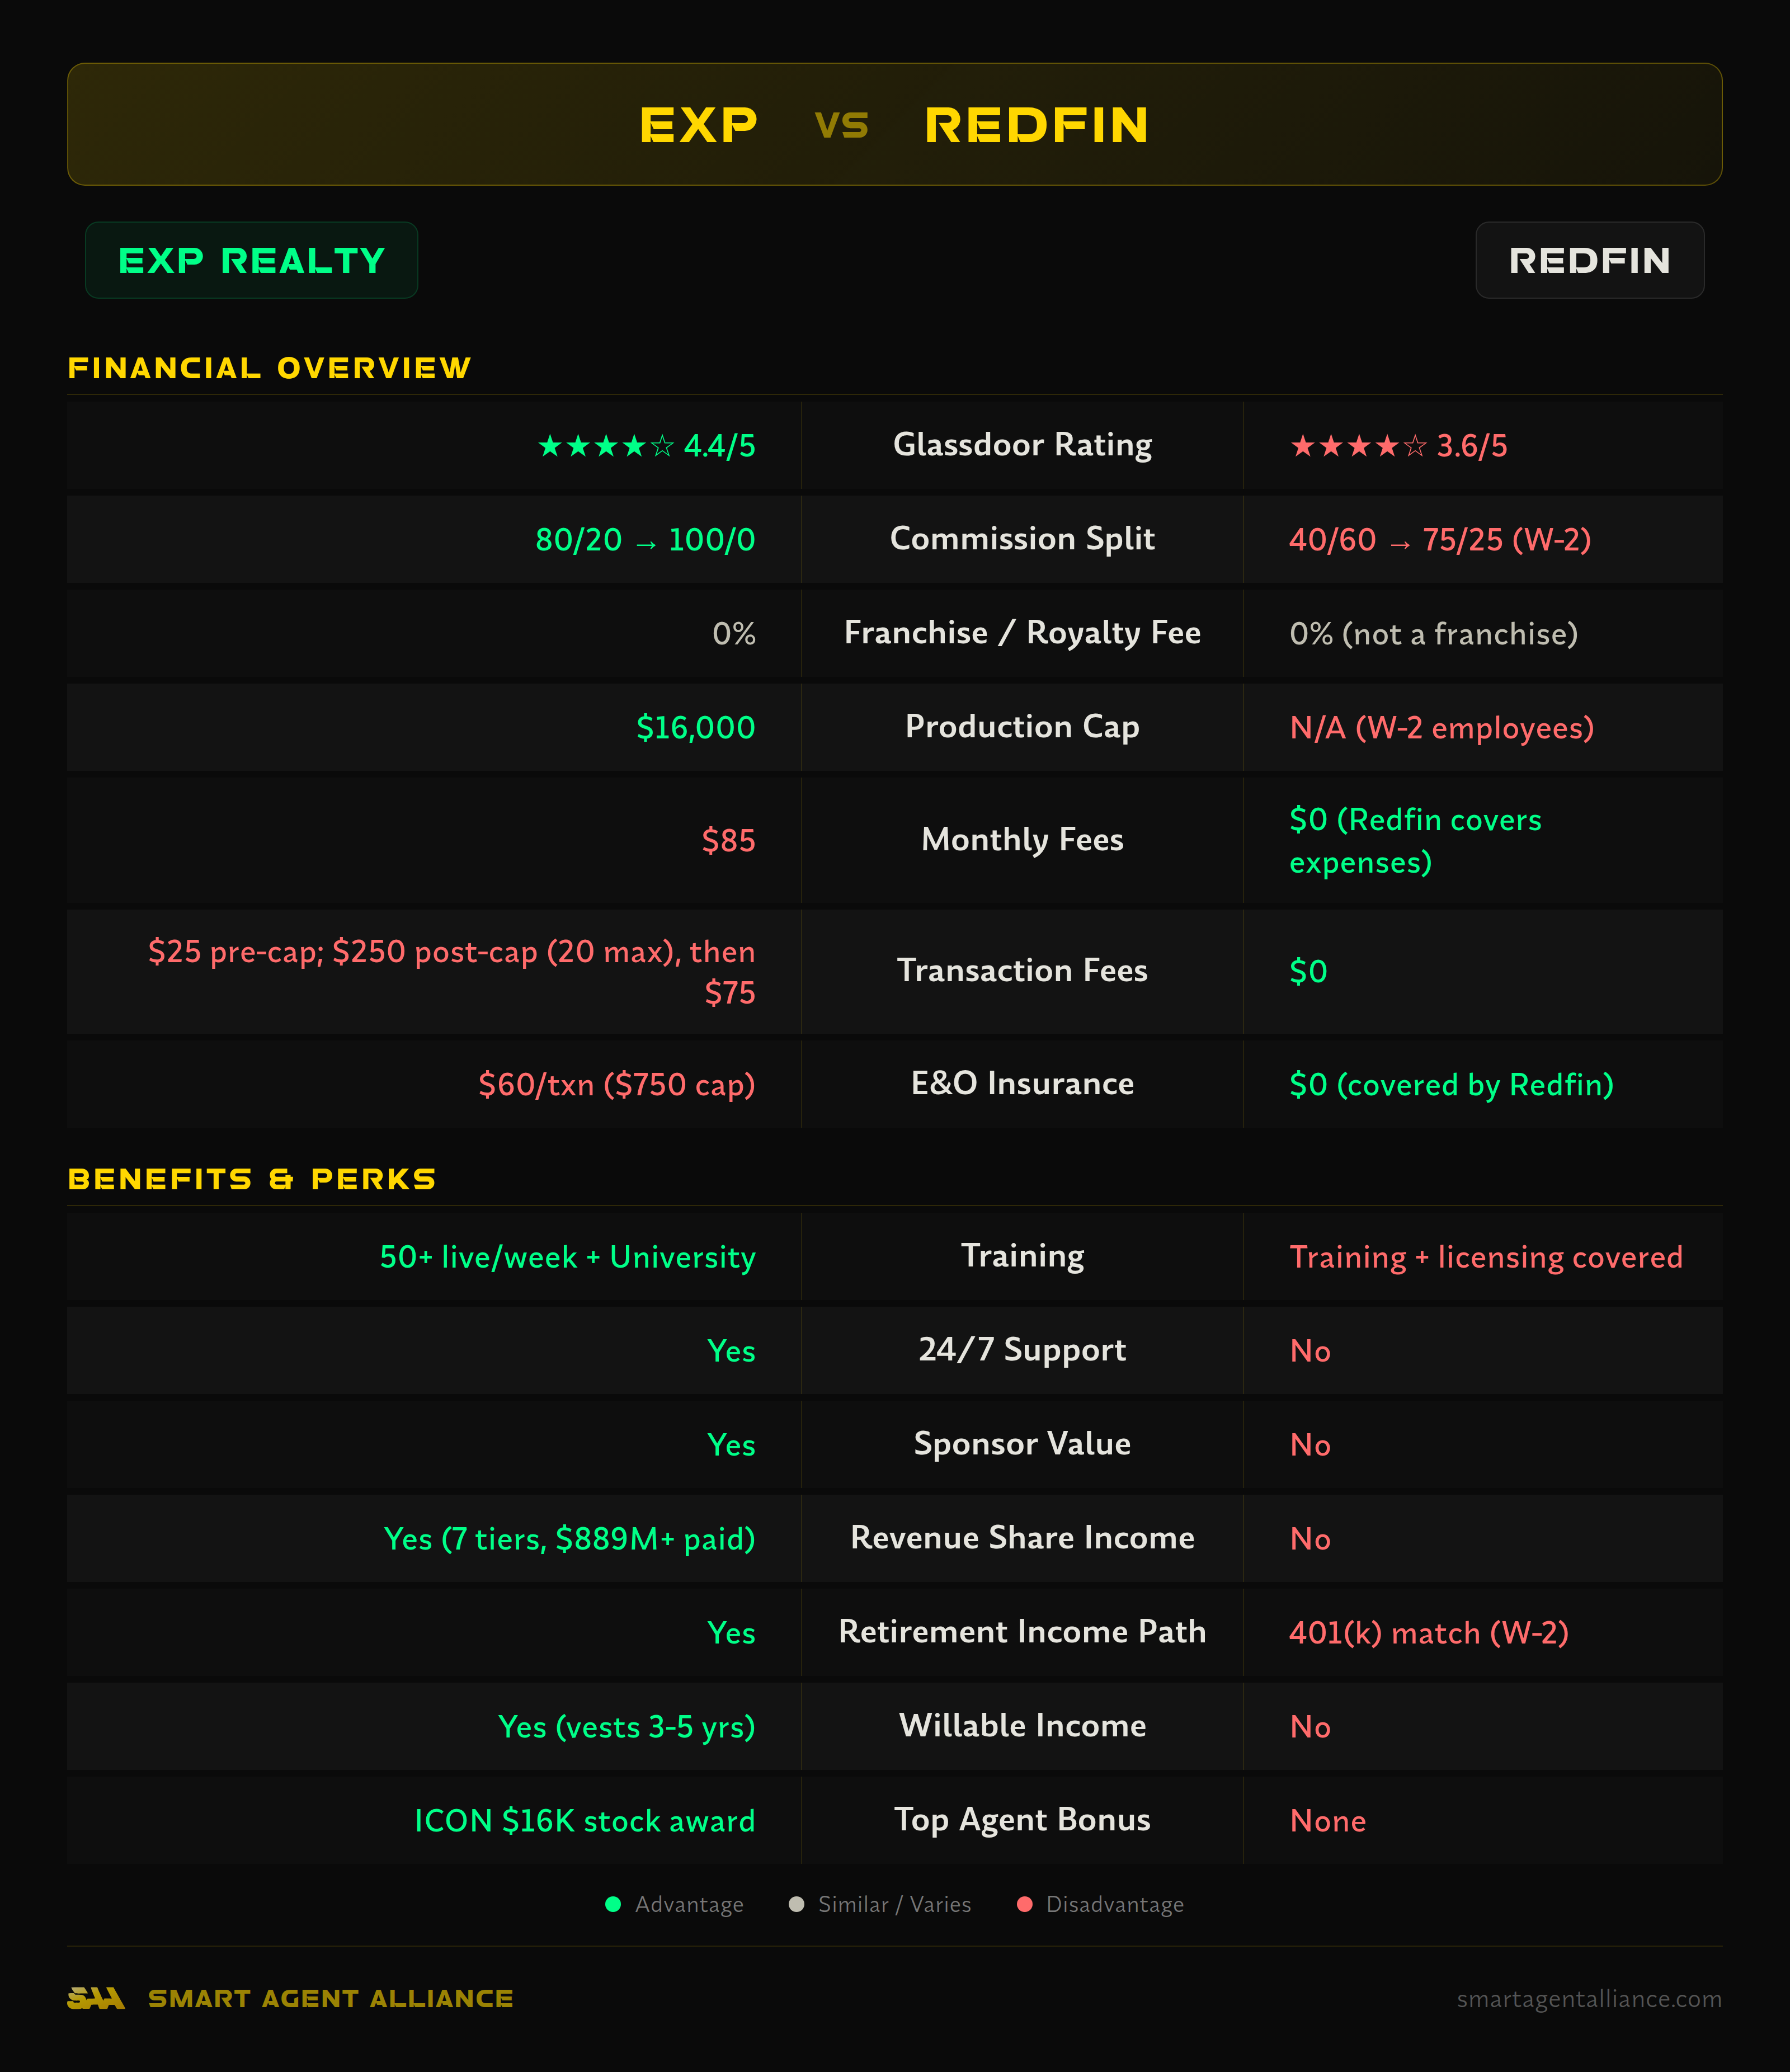
Task: Click eXp's green 4.4/5 star rating
Action: point(646,446)
